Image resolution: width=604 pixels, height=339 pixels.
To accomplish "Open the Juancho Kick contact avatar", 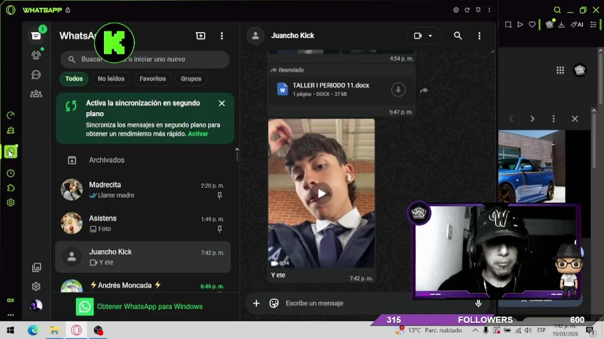I will click(255, 36).
